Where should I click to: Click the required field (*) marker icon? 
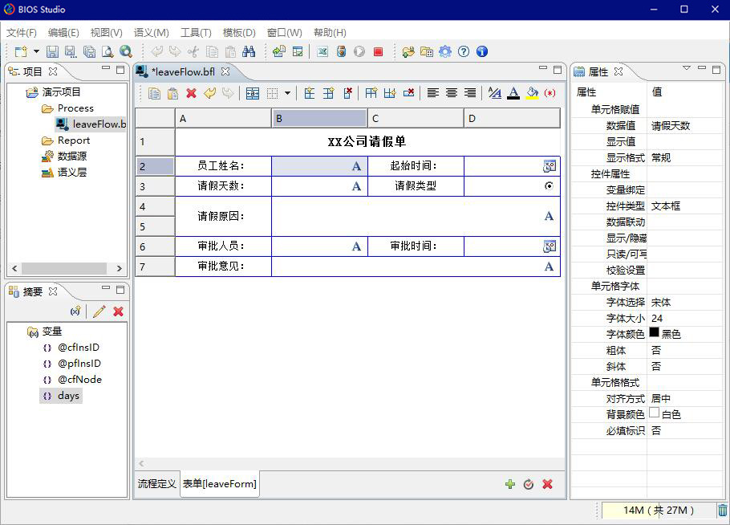550,94
